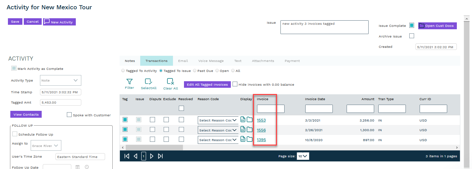Open PDF icon for invoice 1553
The image size is (472, 169).
pyautogui.click(x=243, y=120)
